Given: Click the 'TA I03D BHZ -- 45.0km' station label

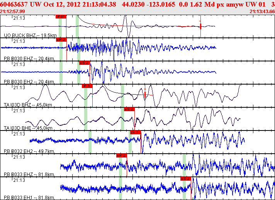Looking at the screenshot, I should click(x=28, y=105).
